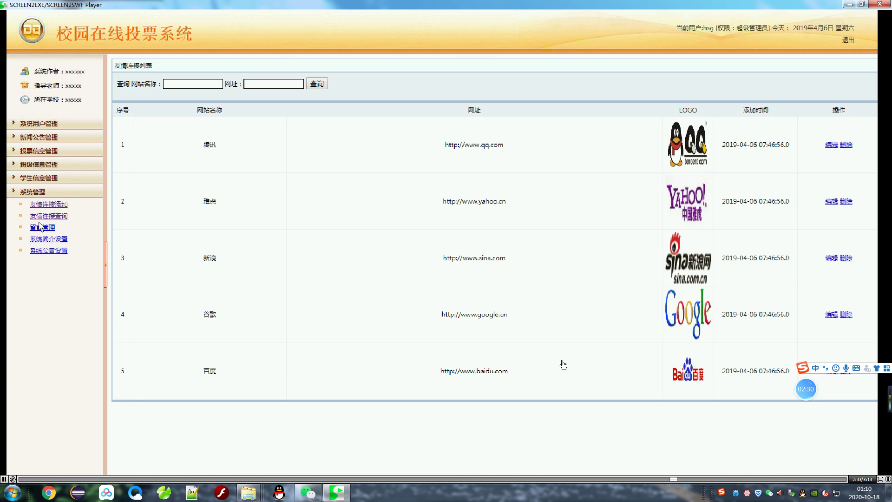This screenshot has width=892, height=502.
Task: Launch Google Chrome from the taskbar
Action: pyautogui.click(x=49, y=493)
